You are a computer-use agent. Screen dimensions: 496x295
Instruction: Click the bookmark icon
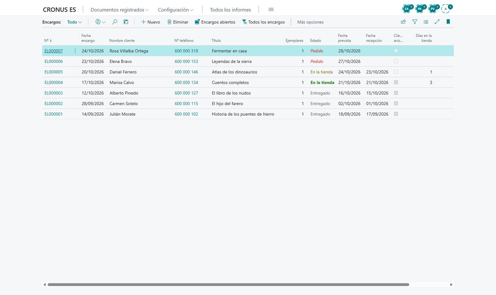[448, 22]
